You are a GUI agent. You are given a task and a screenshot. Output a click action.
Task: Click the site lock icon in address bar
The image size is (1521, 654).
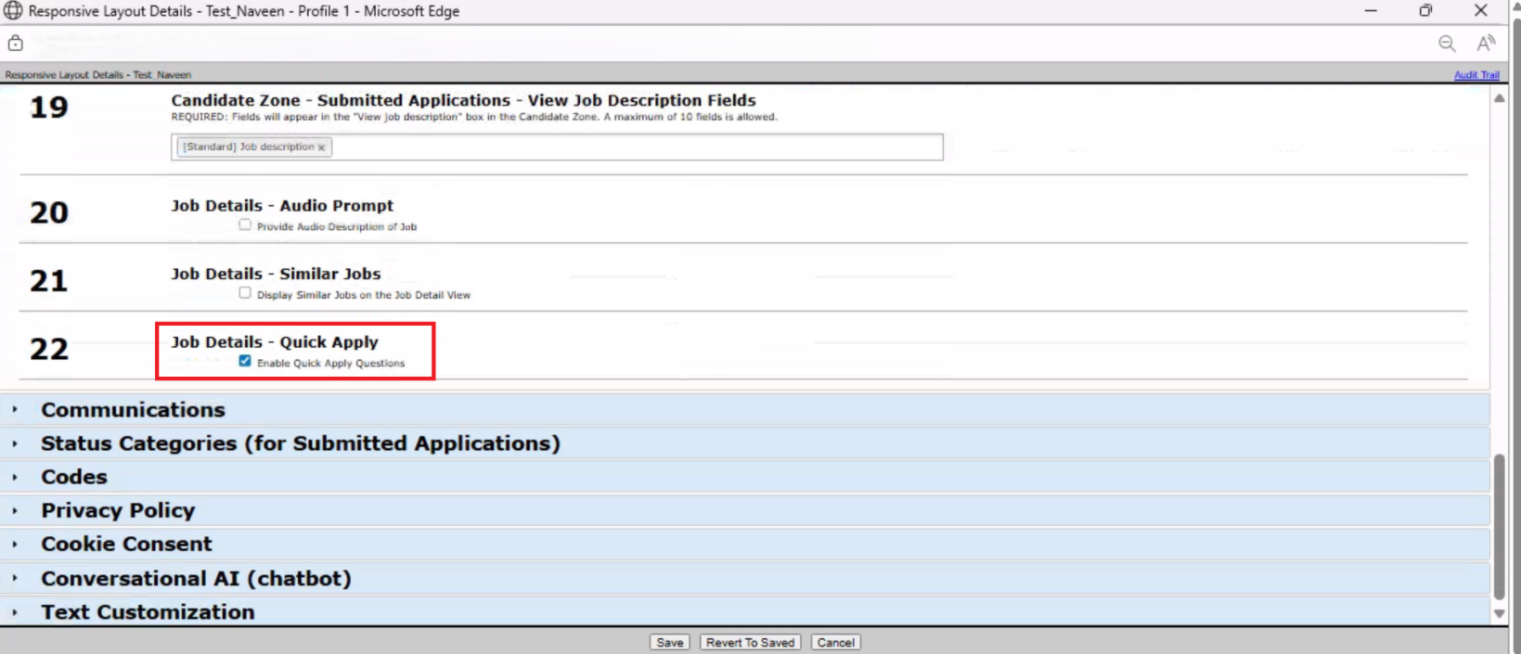(16, 44)
